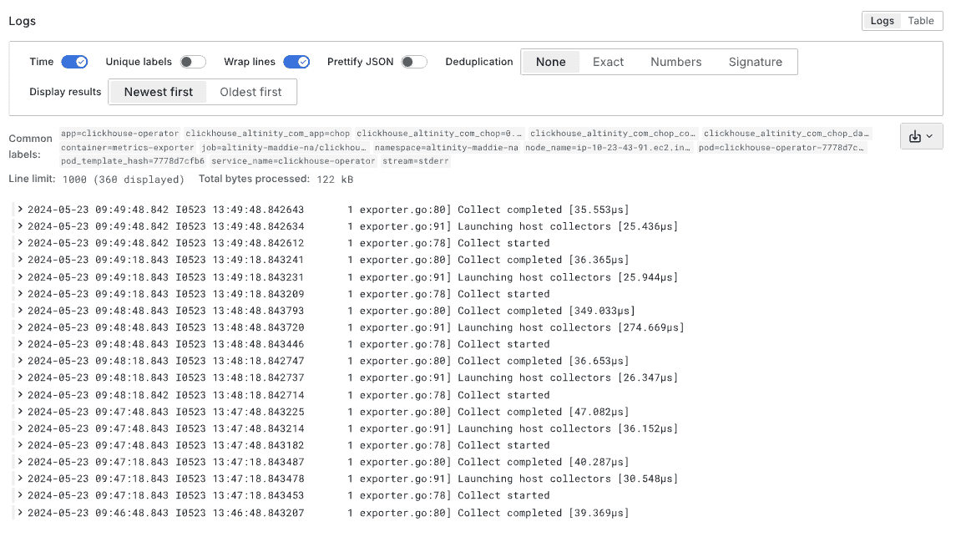
Task: Enable the Unique labels toggle
Action: click(x=191, y=61)
